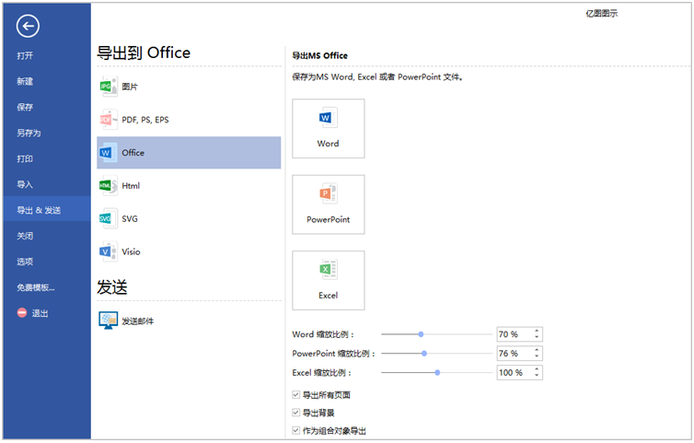The height and width of the screenshot is (443, 694).
Task: Choose the Visio export option label
Action: [131, 251]
